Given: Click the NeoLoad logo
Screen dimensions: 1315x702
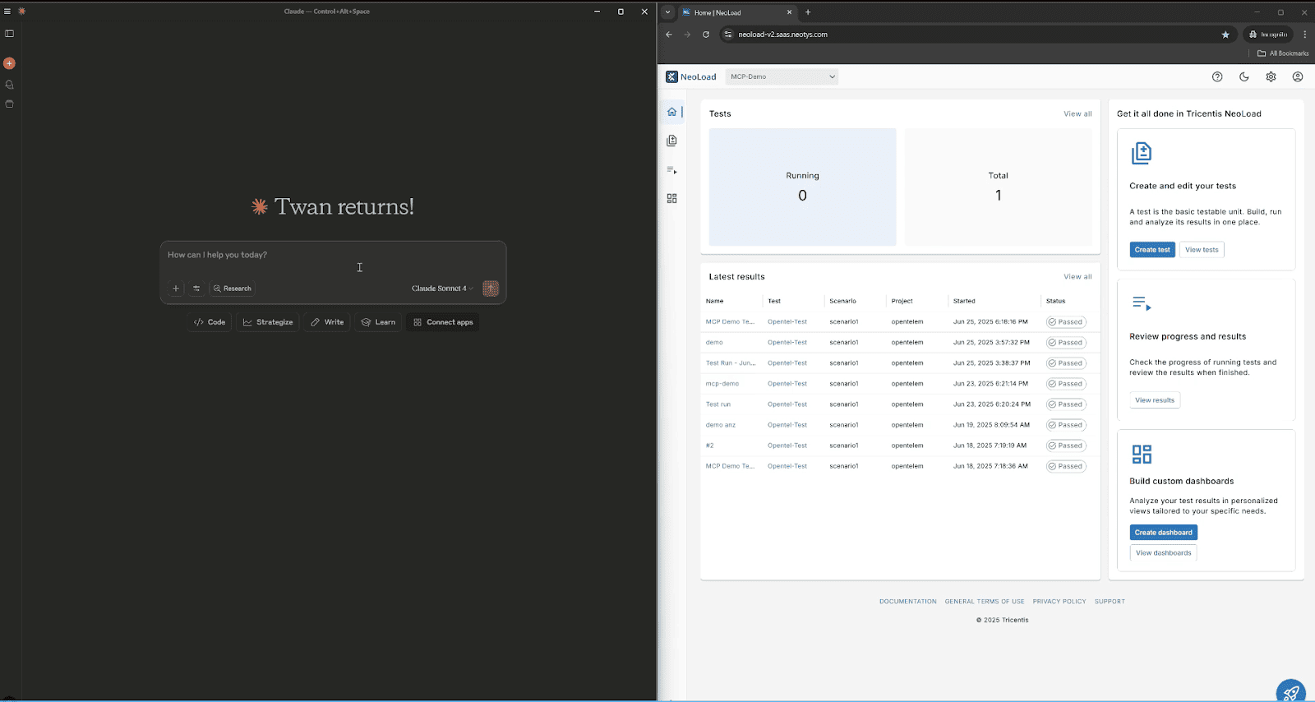Looking at the screenshot, I should [691, 76].
